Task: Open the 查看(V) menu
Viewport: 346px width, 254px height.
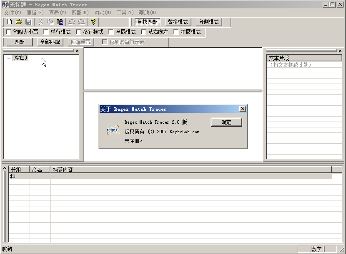Action: [58, 13]
